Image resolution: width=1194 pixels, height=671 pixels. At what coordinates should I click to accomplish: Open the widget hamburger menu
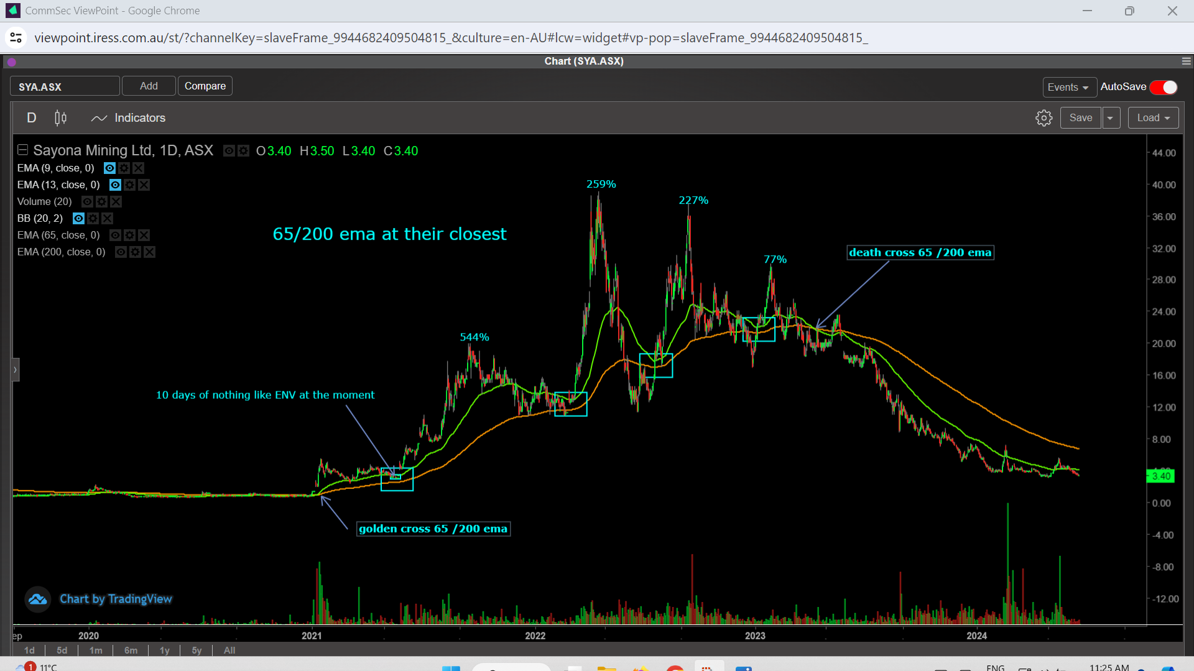point(1186,62)
